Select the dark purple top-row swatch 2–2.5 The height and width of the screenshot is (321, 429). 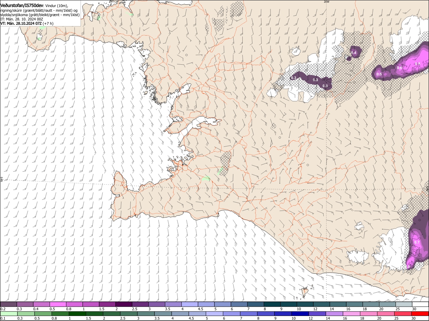124,304
